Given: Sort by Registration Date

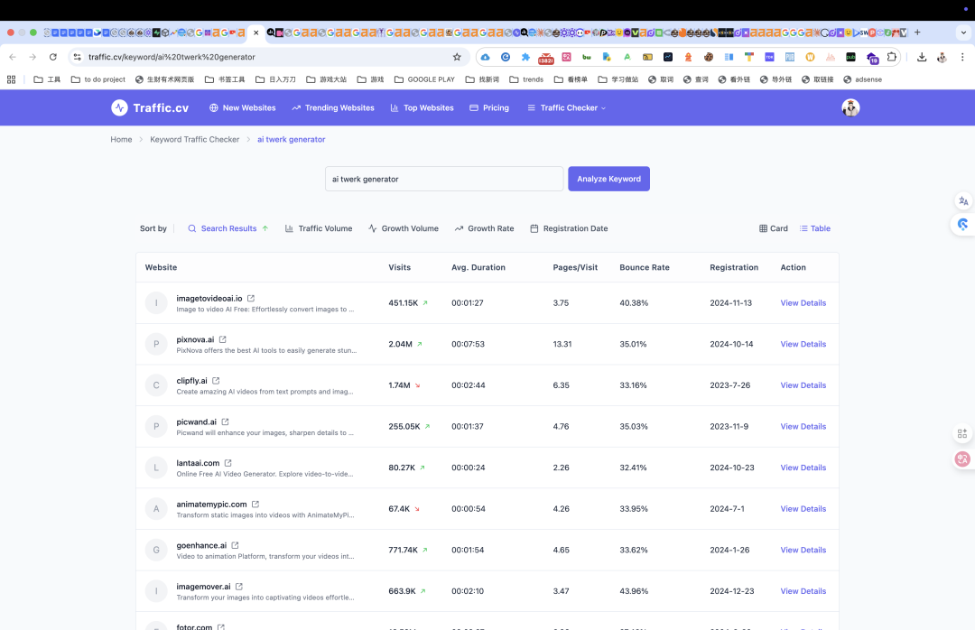Looking at the screenshot, I should tap(569, 228).
